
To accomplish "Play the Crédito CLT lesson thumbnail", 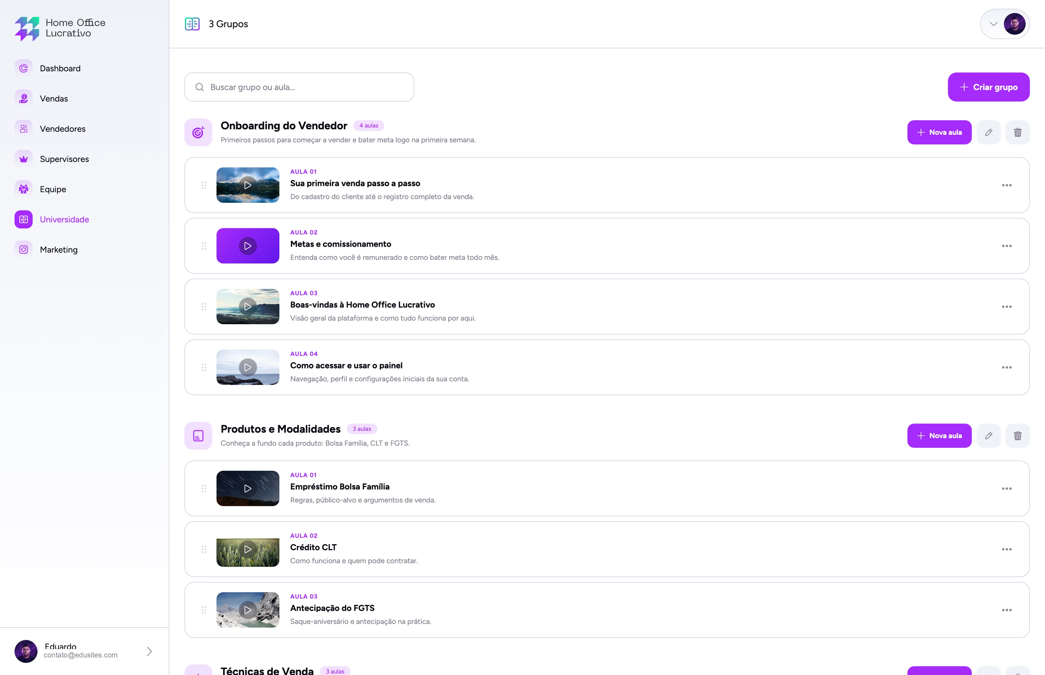I will 248,549.
